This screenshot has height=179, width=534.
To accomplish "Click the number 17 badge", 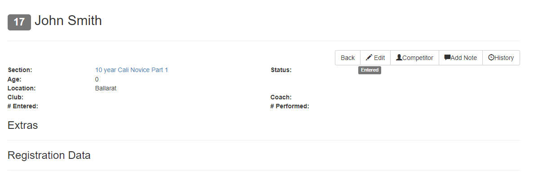I will coord(19,22).
